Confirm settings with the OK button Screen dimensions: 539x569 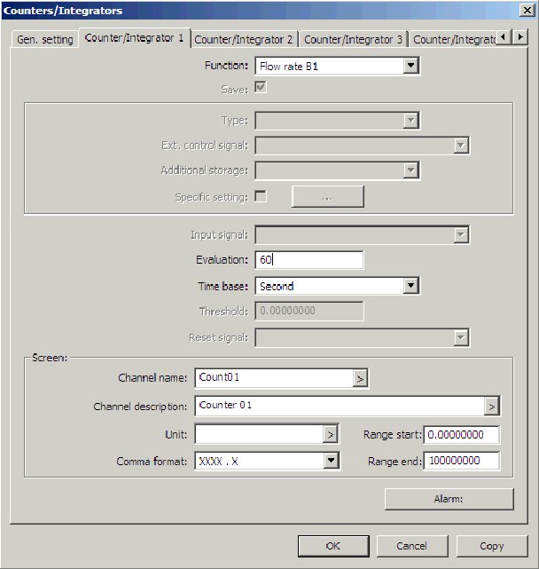(333, 546)
